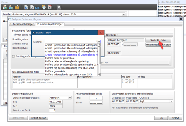The image size is (186, 126).
Task: Open the folder icon in toolbar
Action: [x=17, y=7]
